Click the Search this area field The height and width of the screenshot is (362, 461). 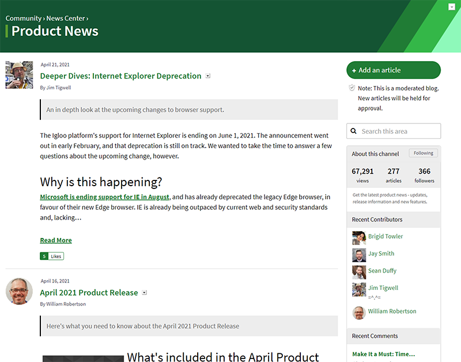pos(399,131)
